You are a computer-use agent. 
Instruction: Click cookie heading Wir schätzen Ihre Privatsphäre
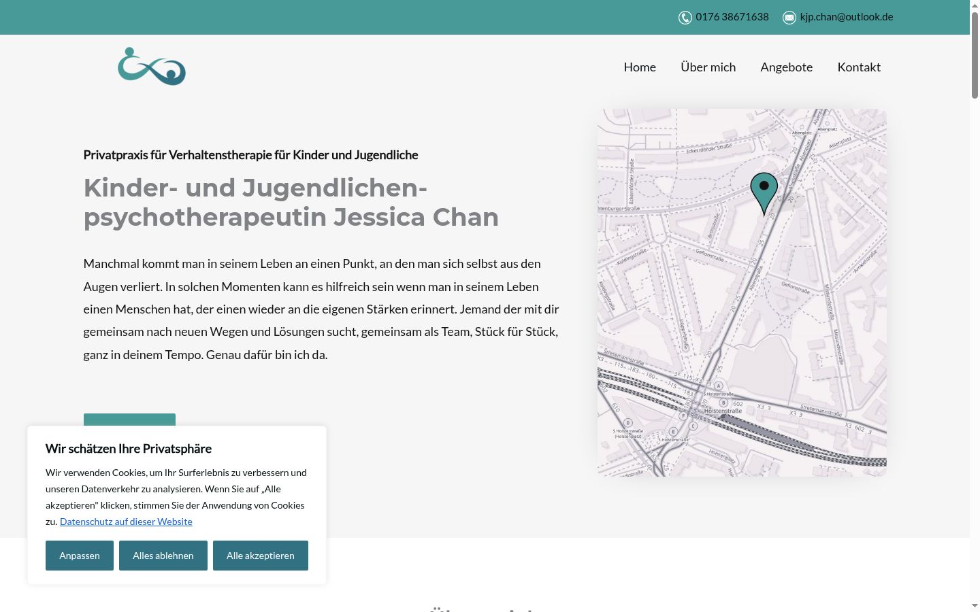[x=129, y=449]
